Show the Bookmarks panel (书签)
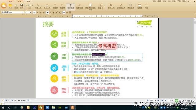This screenshot has width=196, height=110. 146,6
